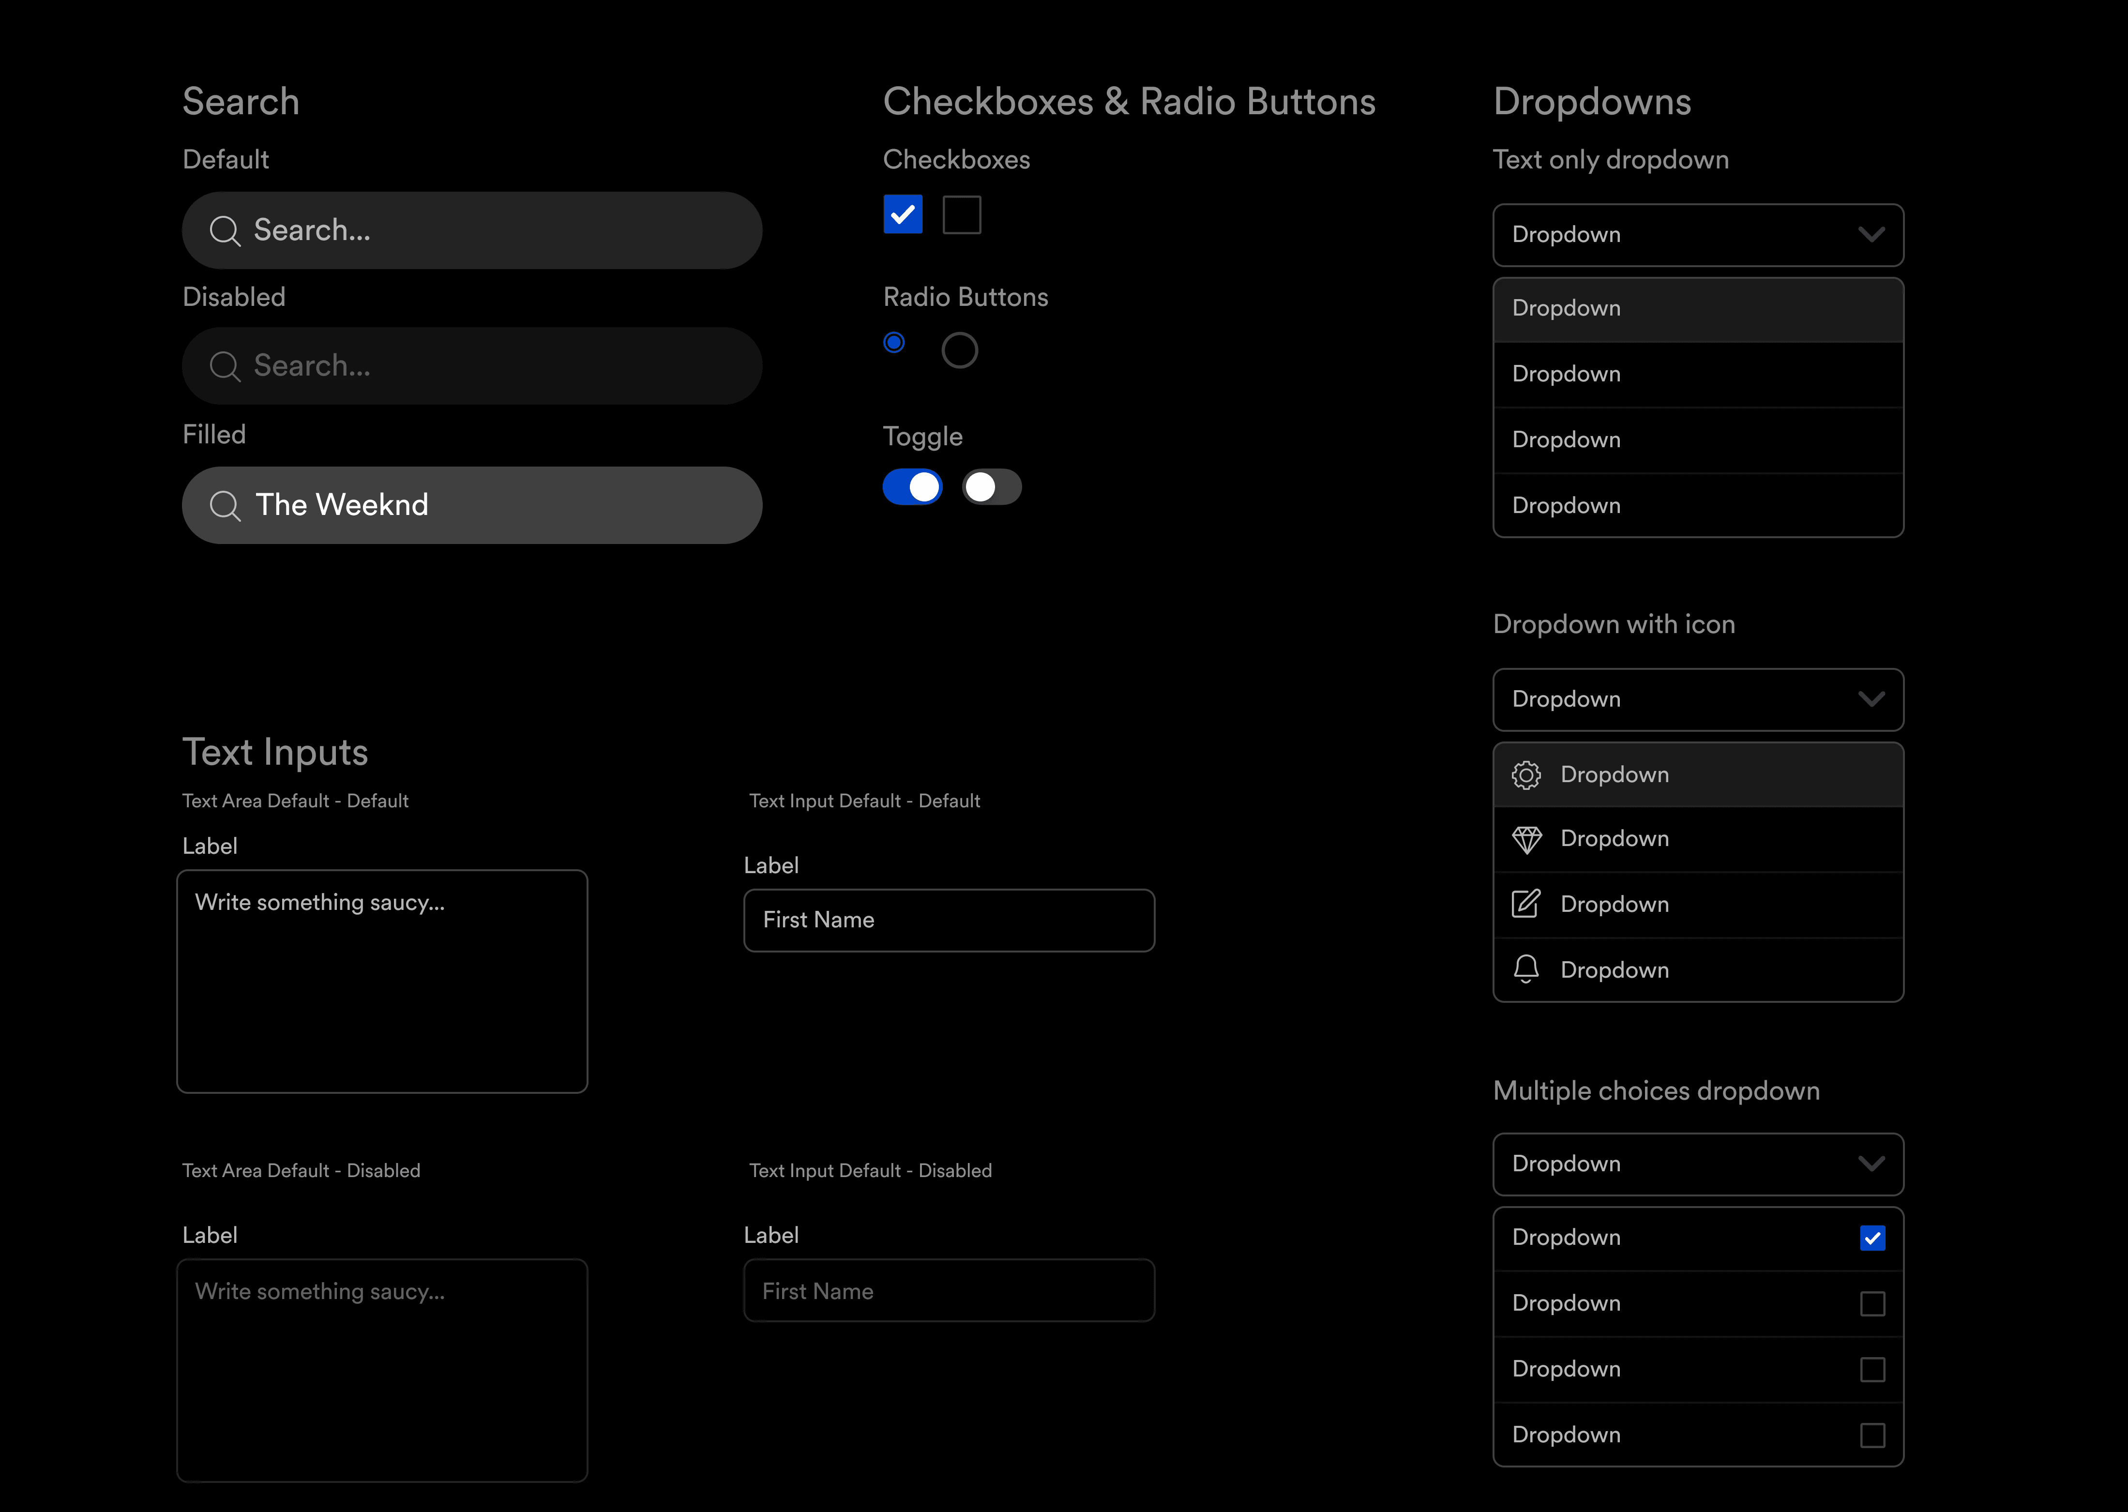
Task: Focus the active Write something saucy text area
Action: point(382,982)
